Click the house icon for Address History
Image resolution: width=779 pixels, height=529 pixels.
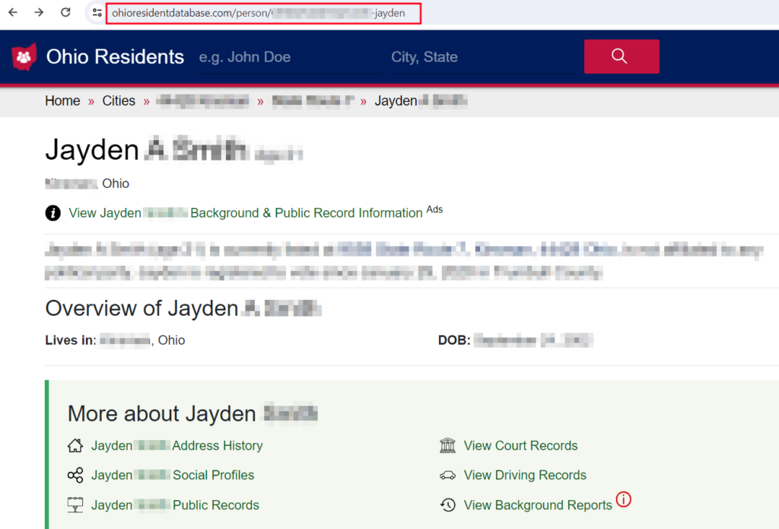[75, 445]
